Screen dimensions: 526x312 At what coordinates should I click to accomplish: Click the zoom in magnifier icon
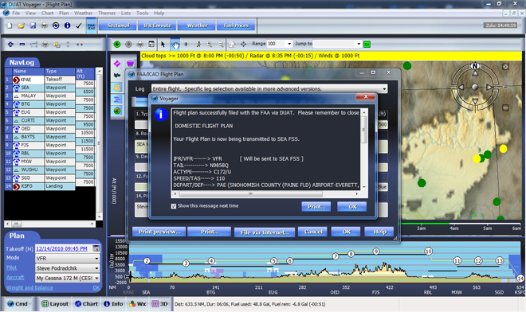(210, 45)
